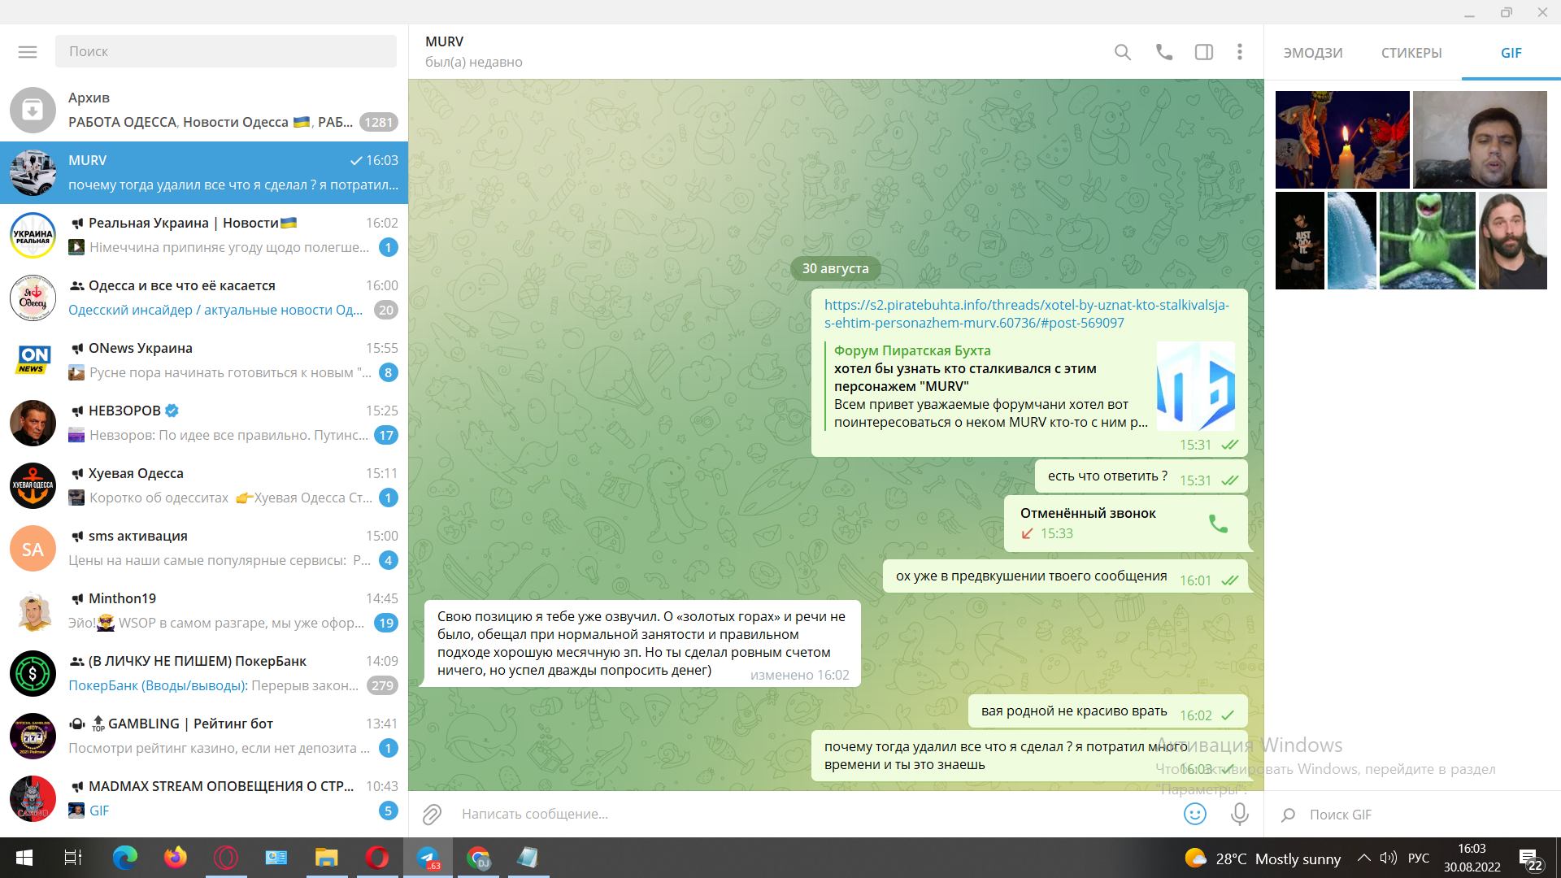The image size is (1561, 878).
Task: Open Telegram from the Windows taskbar
Action: [428, 858]
